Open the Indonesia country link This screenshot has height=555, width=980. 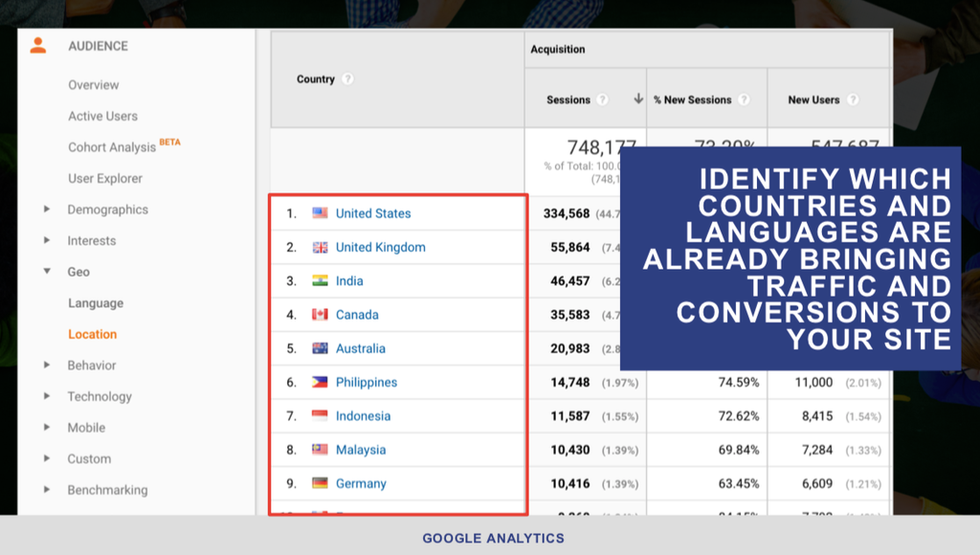pyautogui.click(x=363, y=416)
